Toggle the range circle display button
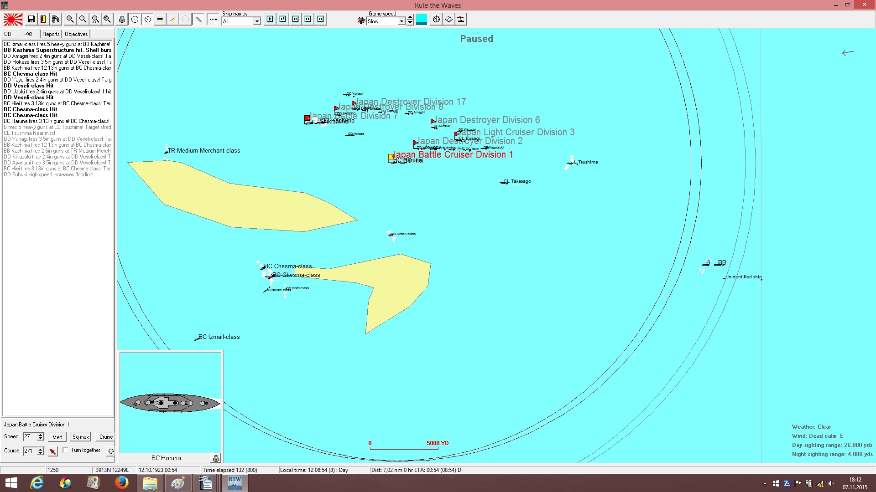This screenshot has width=876, height=492. 135,19
